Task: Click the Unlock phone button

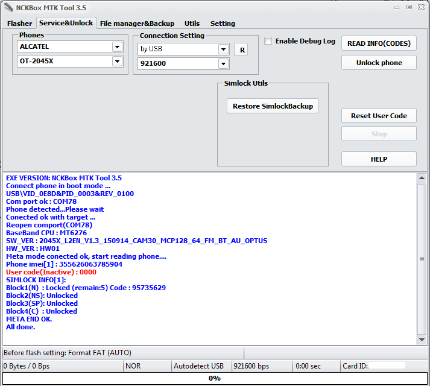Action: [379, 63]
